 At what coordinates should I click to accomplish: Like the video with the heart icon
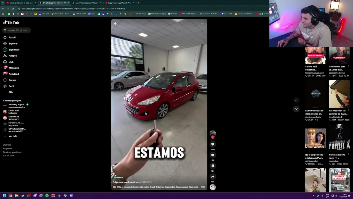click(213, 144)
